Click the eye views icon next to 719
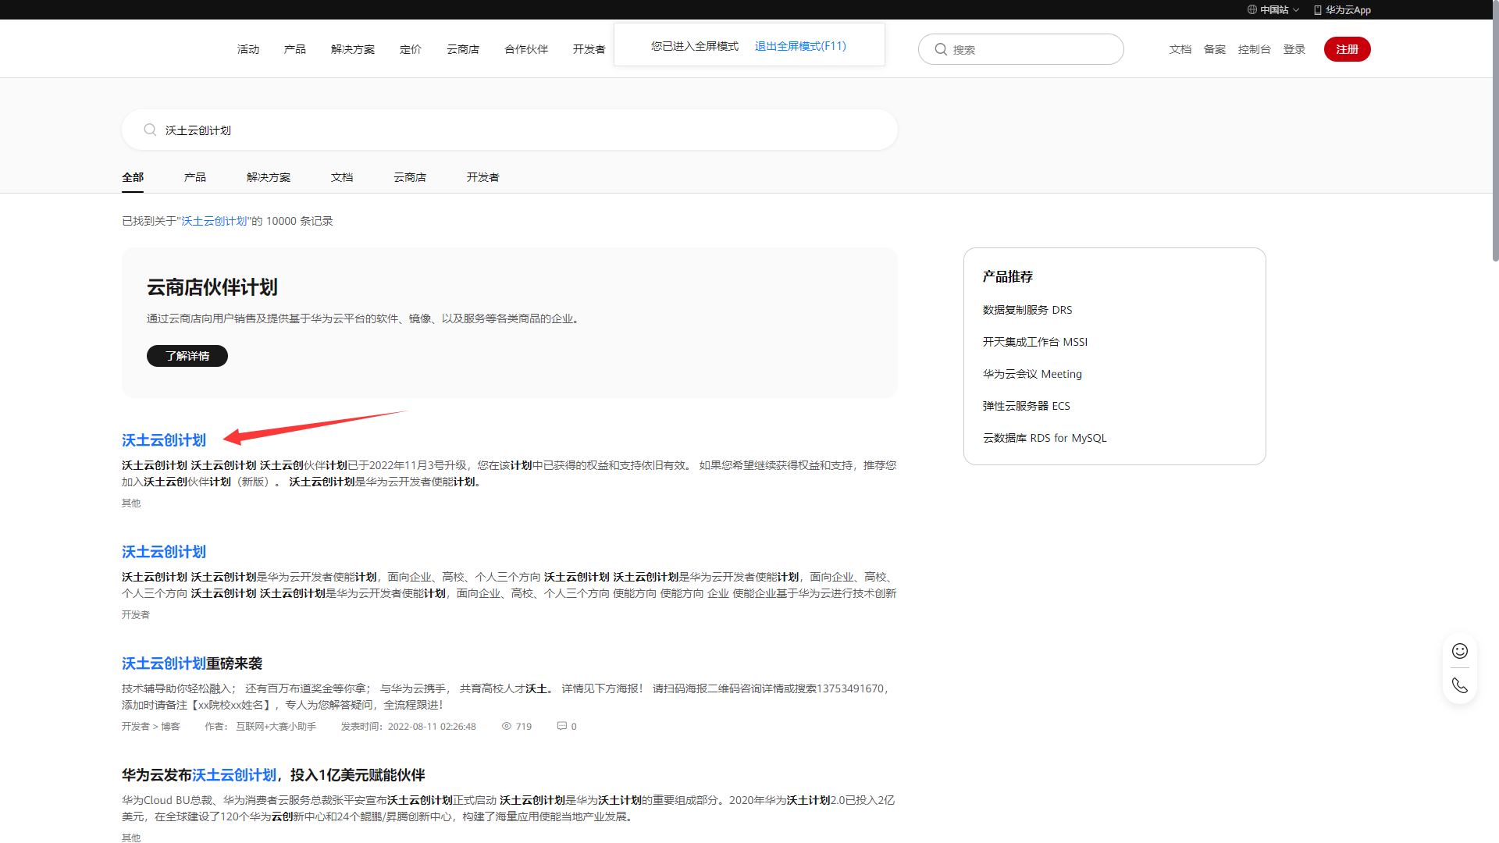This screenshot has width=1499, height=843. click(506, 726)
